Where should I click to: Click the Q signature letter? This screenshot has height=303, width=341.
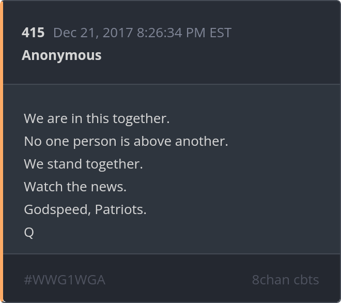29,233
